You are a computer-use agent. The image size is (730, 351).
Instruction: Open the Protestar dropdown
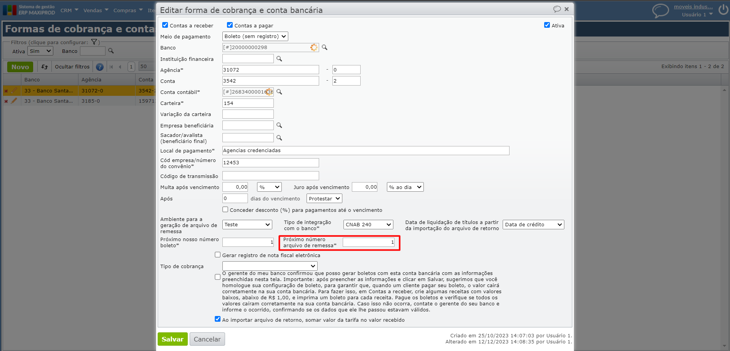(324, 199)
